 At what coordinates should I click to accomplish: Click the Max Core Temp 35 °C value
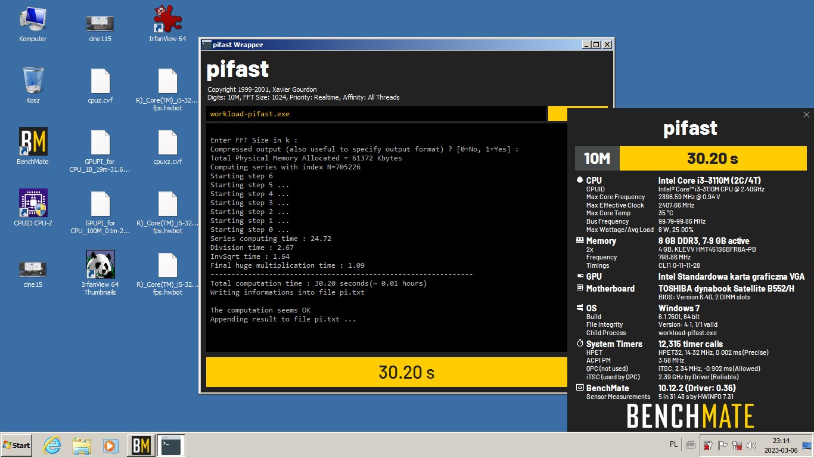click(x=666, y=213)
